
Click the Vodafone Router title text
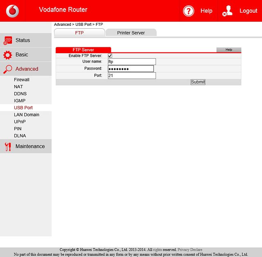click(x=63, y=10)
